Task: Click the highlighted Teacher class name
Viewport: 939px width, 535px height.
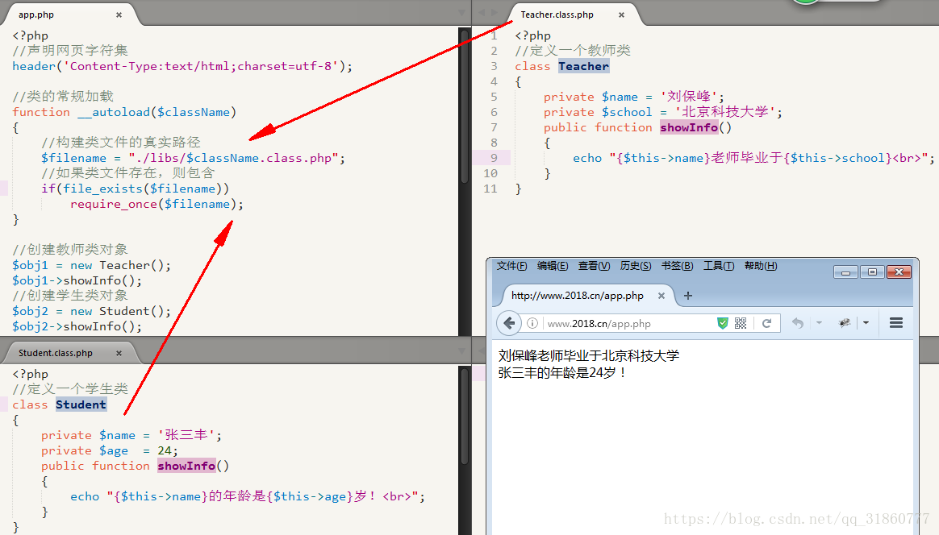Action: pos(583,66)
